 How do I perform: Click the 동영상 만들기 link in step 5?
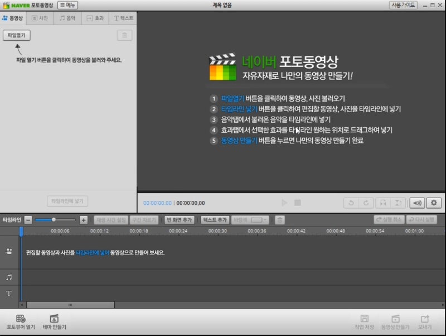(x=239, y=141)
